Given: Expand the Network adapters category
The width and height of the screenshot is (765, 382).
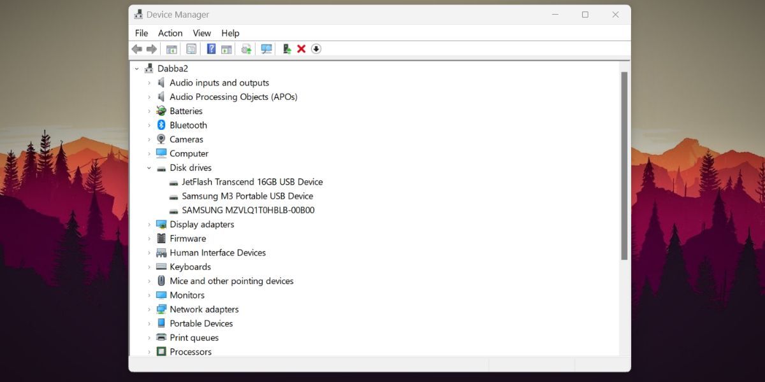Looking at the screenshot, I should [149, 309].
